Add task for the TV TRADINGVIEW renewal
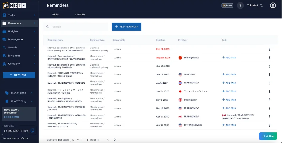This screenshot has height=143, width=282. tap(229, 125)
